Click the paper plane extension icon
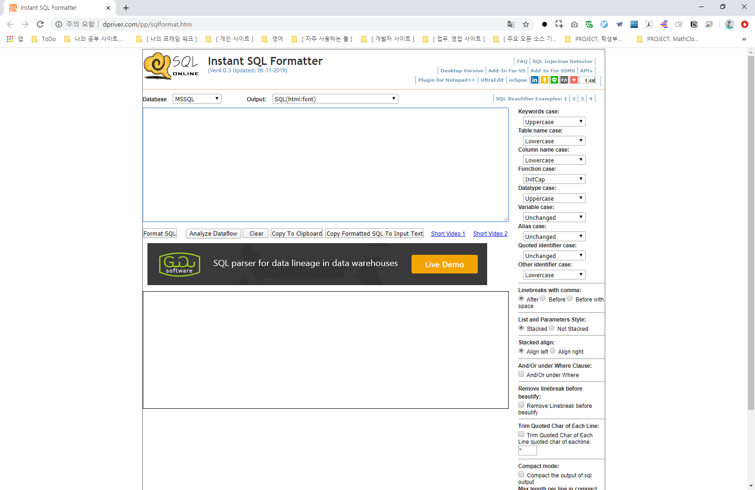The height and width of the screenshot is (490, 755). [619, 24]
